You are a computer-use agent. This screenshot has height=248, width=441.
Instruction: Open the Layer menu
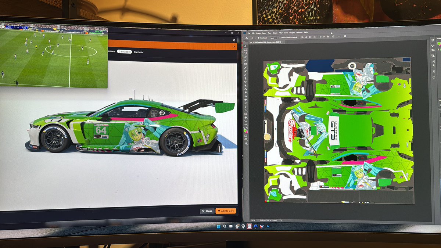click(x=264, y=33)
